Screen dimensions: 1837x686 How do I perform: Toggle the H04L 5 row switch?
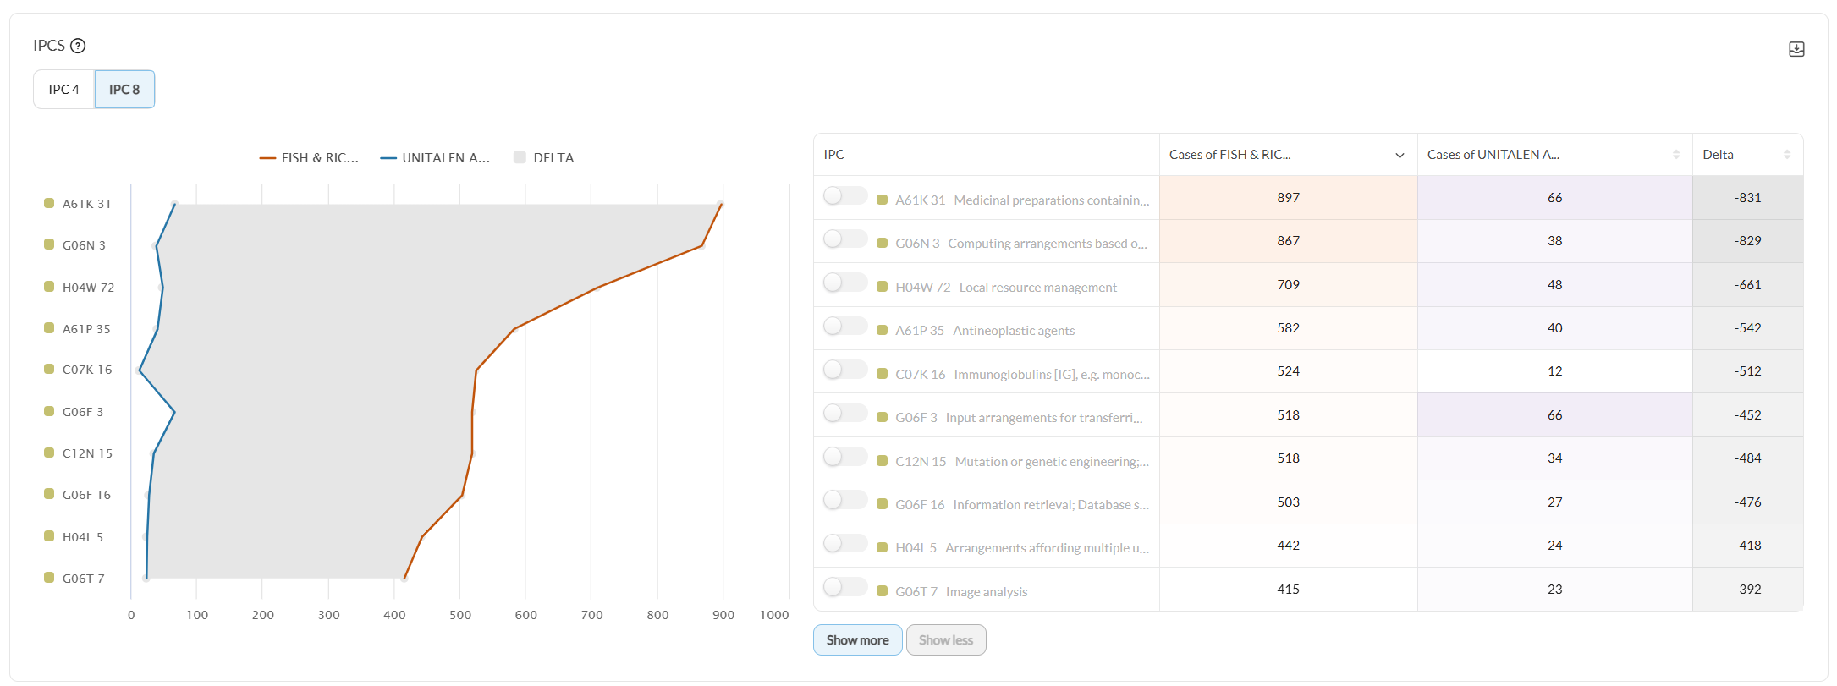point(844,544)
